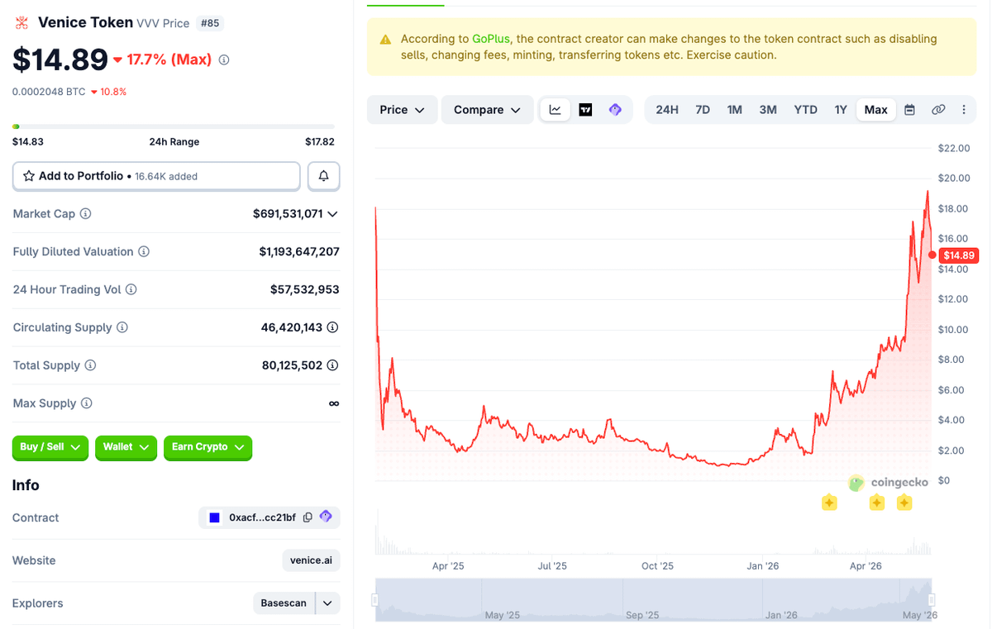
Task: Open info icon next to Total Supply label
Action: [91, 365]
